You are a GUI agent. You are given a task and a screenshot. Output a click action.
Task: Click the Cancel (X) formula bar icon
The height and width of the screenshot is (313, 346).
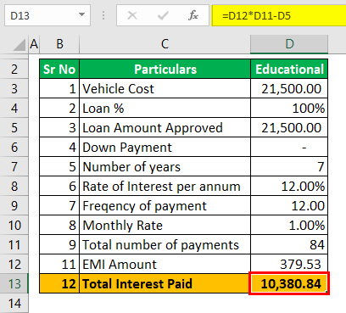click(x=132, y=15)
